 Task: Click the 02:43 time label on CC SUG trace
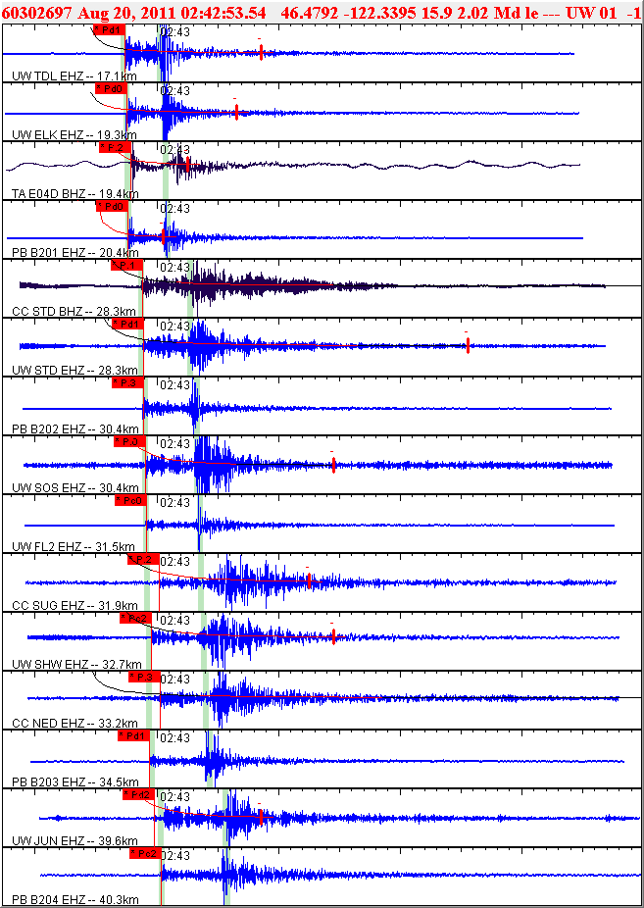point(174,562)
